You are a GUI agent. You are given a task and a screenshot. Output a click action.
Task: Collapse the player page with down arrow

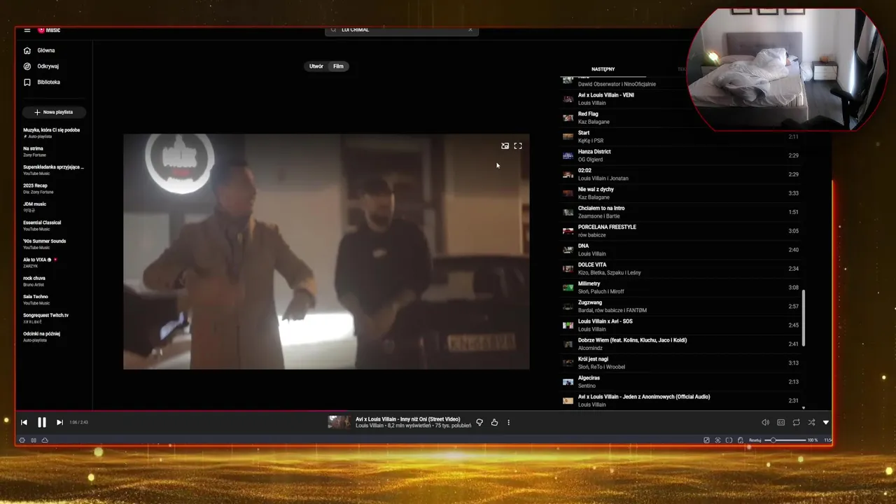[826, 422]
